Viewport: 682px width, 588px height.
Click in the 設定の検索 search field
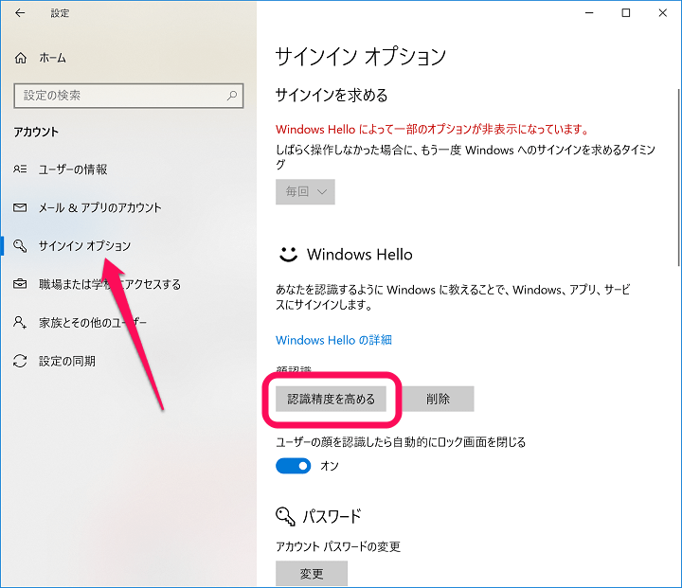[x=118, y=96]
